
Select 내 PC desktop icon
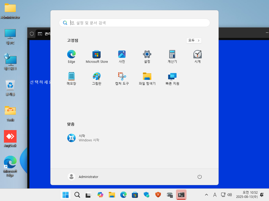pos(10,37)
